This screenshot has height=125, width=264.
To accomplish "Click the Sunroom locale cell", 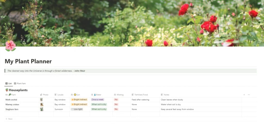I will [59, 109].
